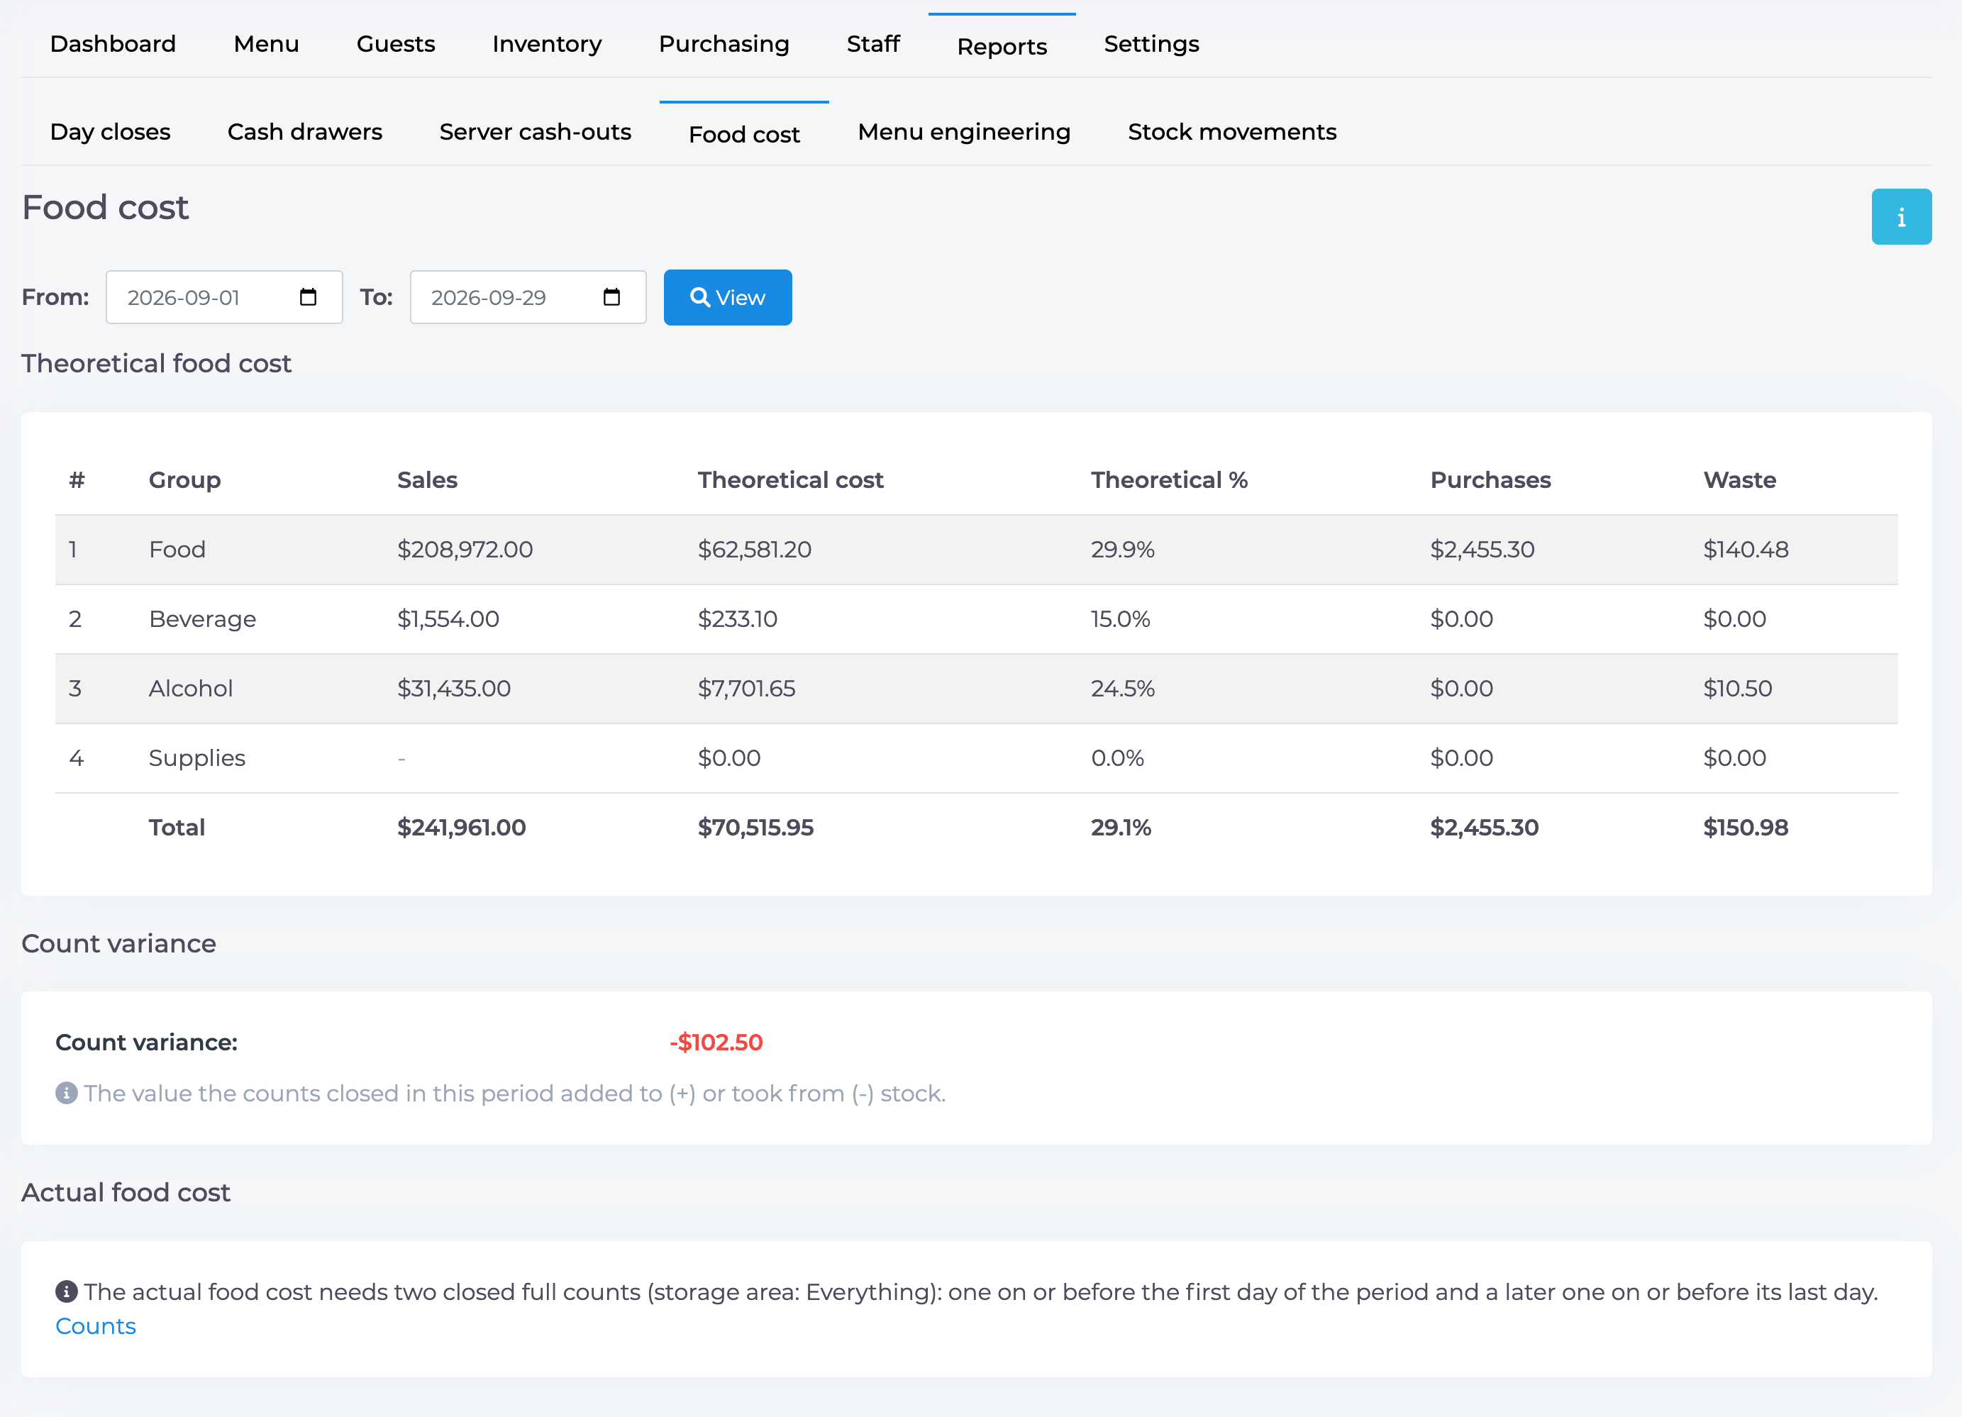
Task: Select the Alcohol theoretical percent 24.5%
Action: (x=1123, y=688)
